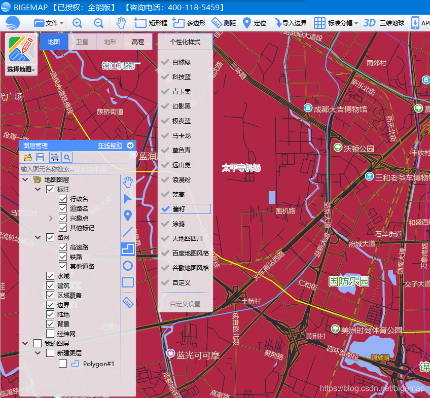Click the 个性化样式 style button
Image resolution: width=430 pixels, height=398 pixels.
[185, 42]
